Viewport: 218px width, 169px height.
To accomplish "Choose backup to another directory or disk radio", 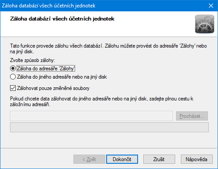I will tap(13, 77).
